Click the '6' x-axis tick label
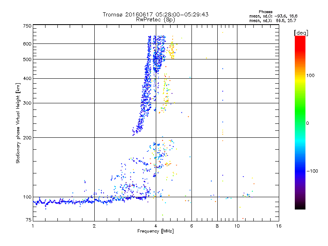This screenshot has width=328, height=246. pos(191,226)
